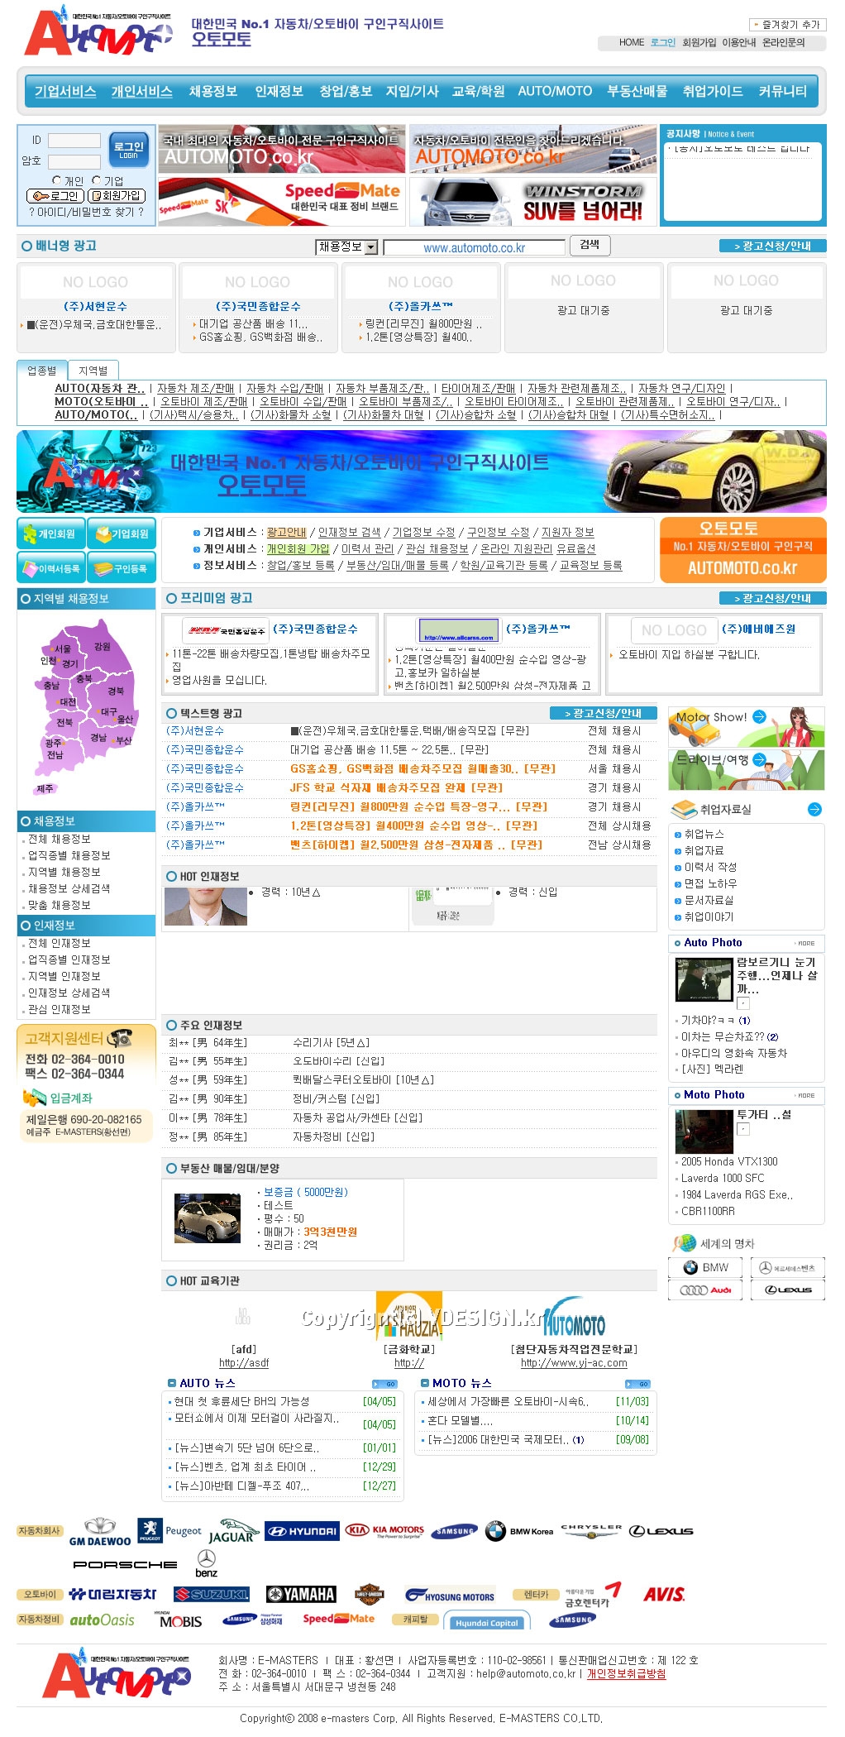Click 서울 region on the Korea map

pyautogui.click(x=63, y=649)
